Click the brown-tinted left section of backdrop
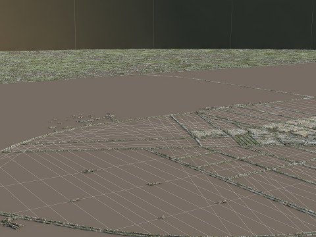316x237 pixels. coord(38,24)
